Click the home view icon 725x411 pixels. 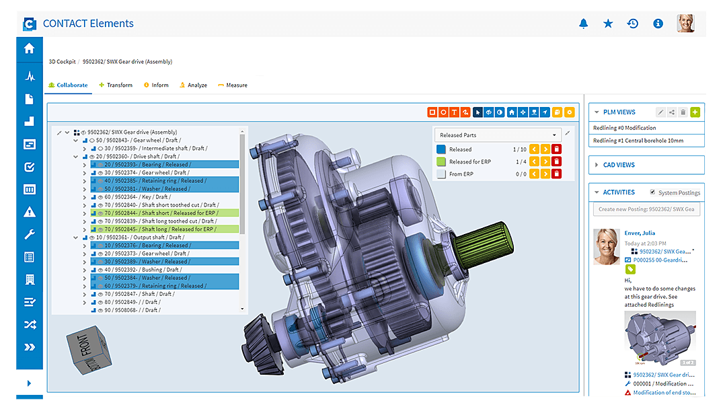[x=512, y=112]
